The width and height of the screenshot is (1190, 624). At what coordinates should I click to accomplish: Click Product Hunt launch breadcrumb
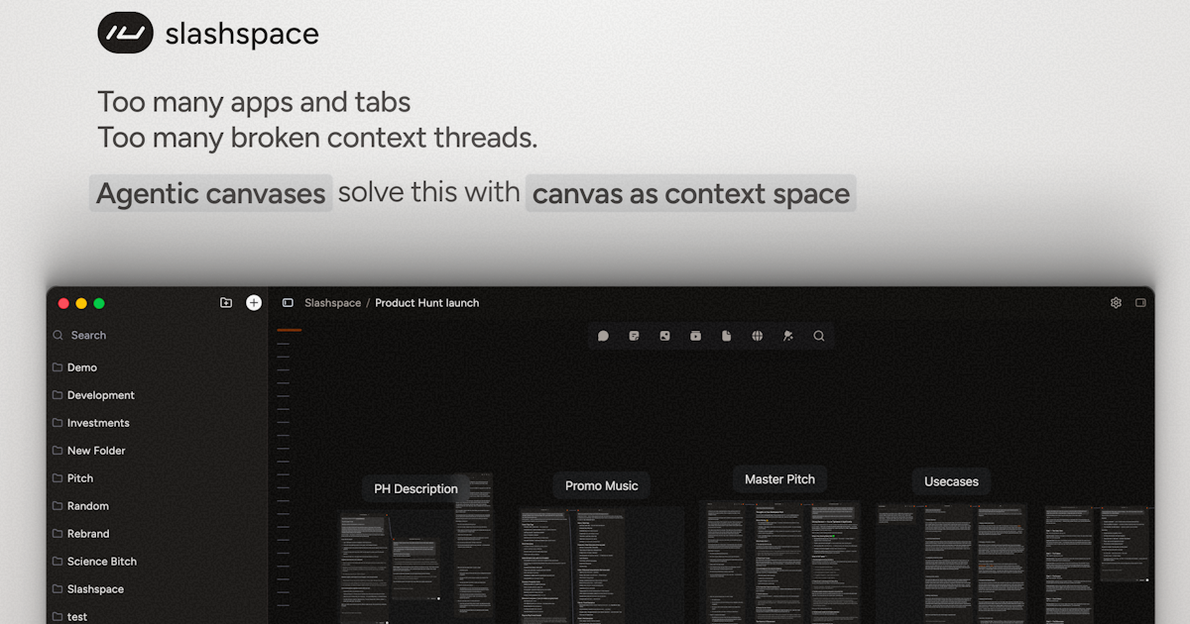(426, 303)
